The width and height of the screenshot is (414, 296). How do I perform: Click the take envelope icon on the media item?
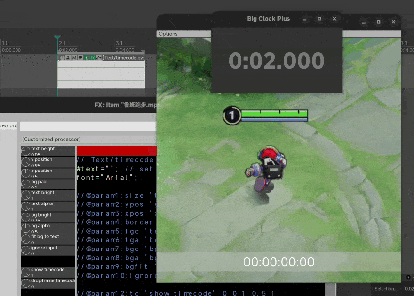[98, 58]
